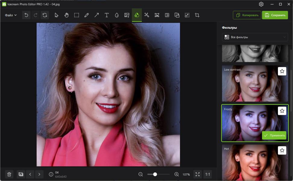
Task: Show image info icon
Action: [x=51, y=174]
